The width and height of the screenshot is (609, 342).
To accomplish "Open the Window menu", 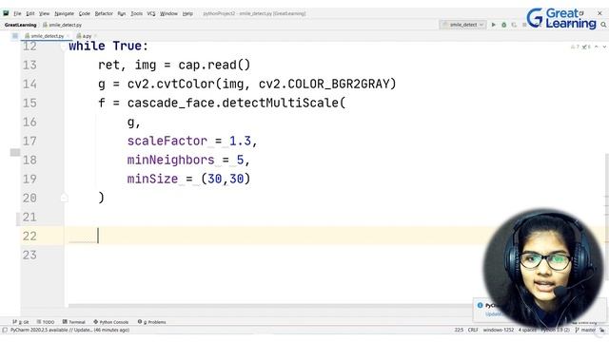I will [x=168, y=13].
